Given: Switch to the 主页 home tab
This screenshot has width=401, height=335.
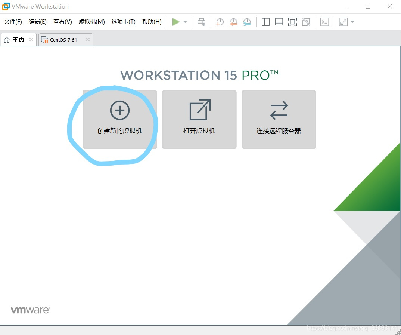Looking at the screenshot, I should (18, 40).
